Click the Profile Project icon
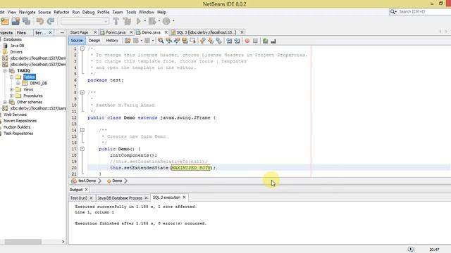Viewport: 451px width, 253px height. (x=166, y=21)
